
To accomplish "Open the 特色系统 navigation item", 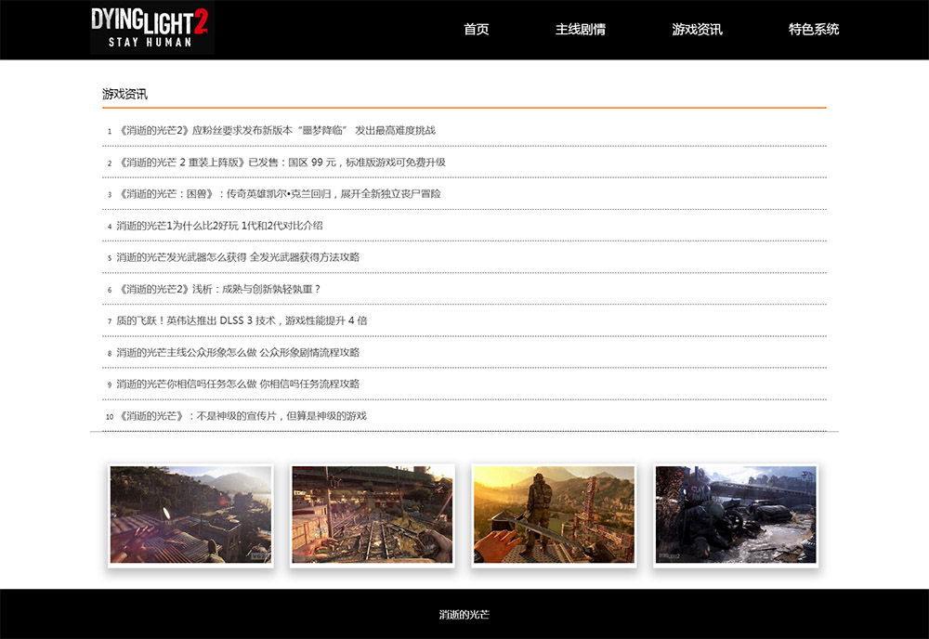I will 814,30.
